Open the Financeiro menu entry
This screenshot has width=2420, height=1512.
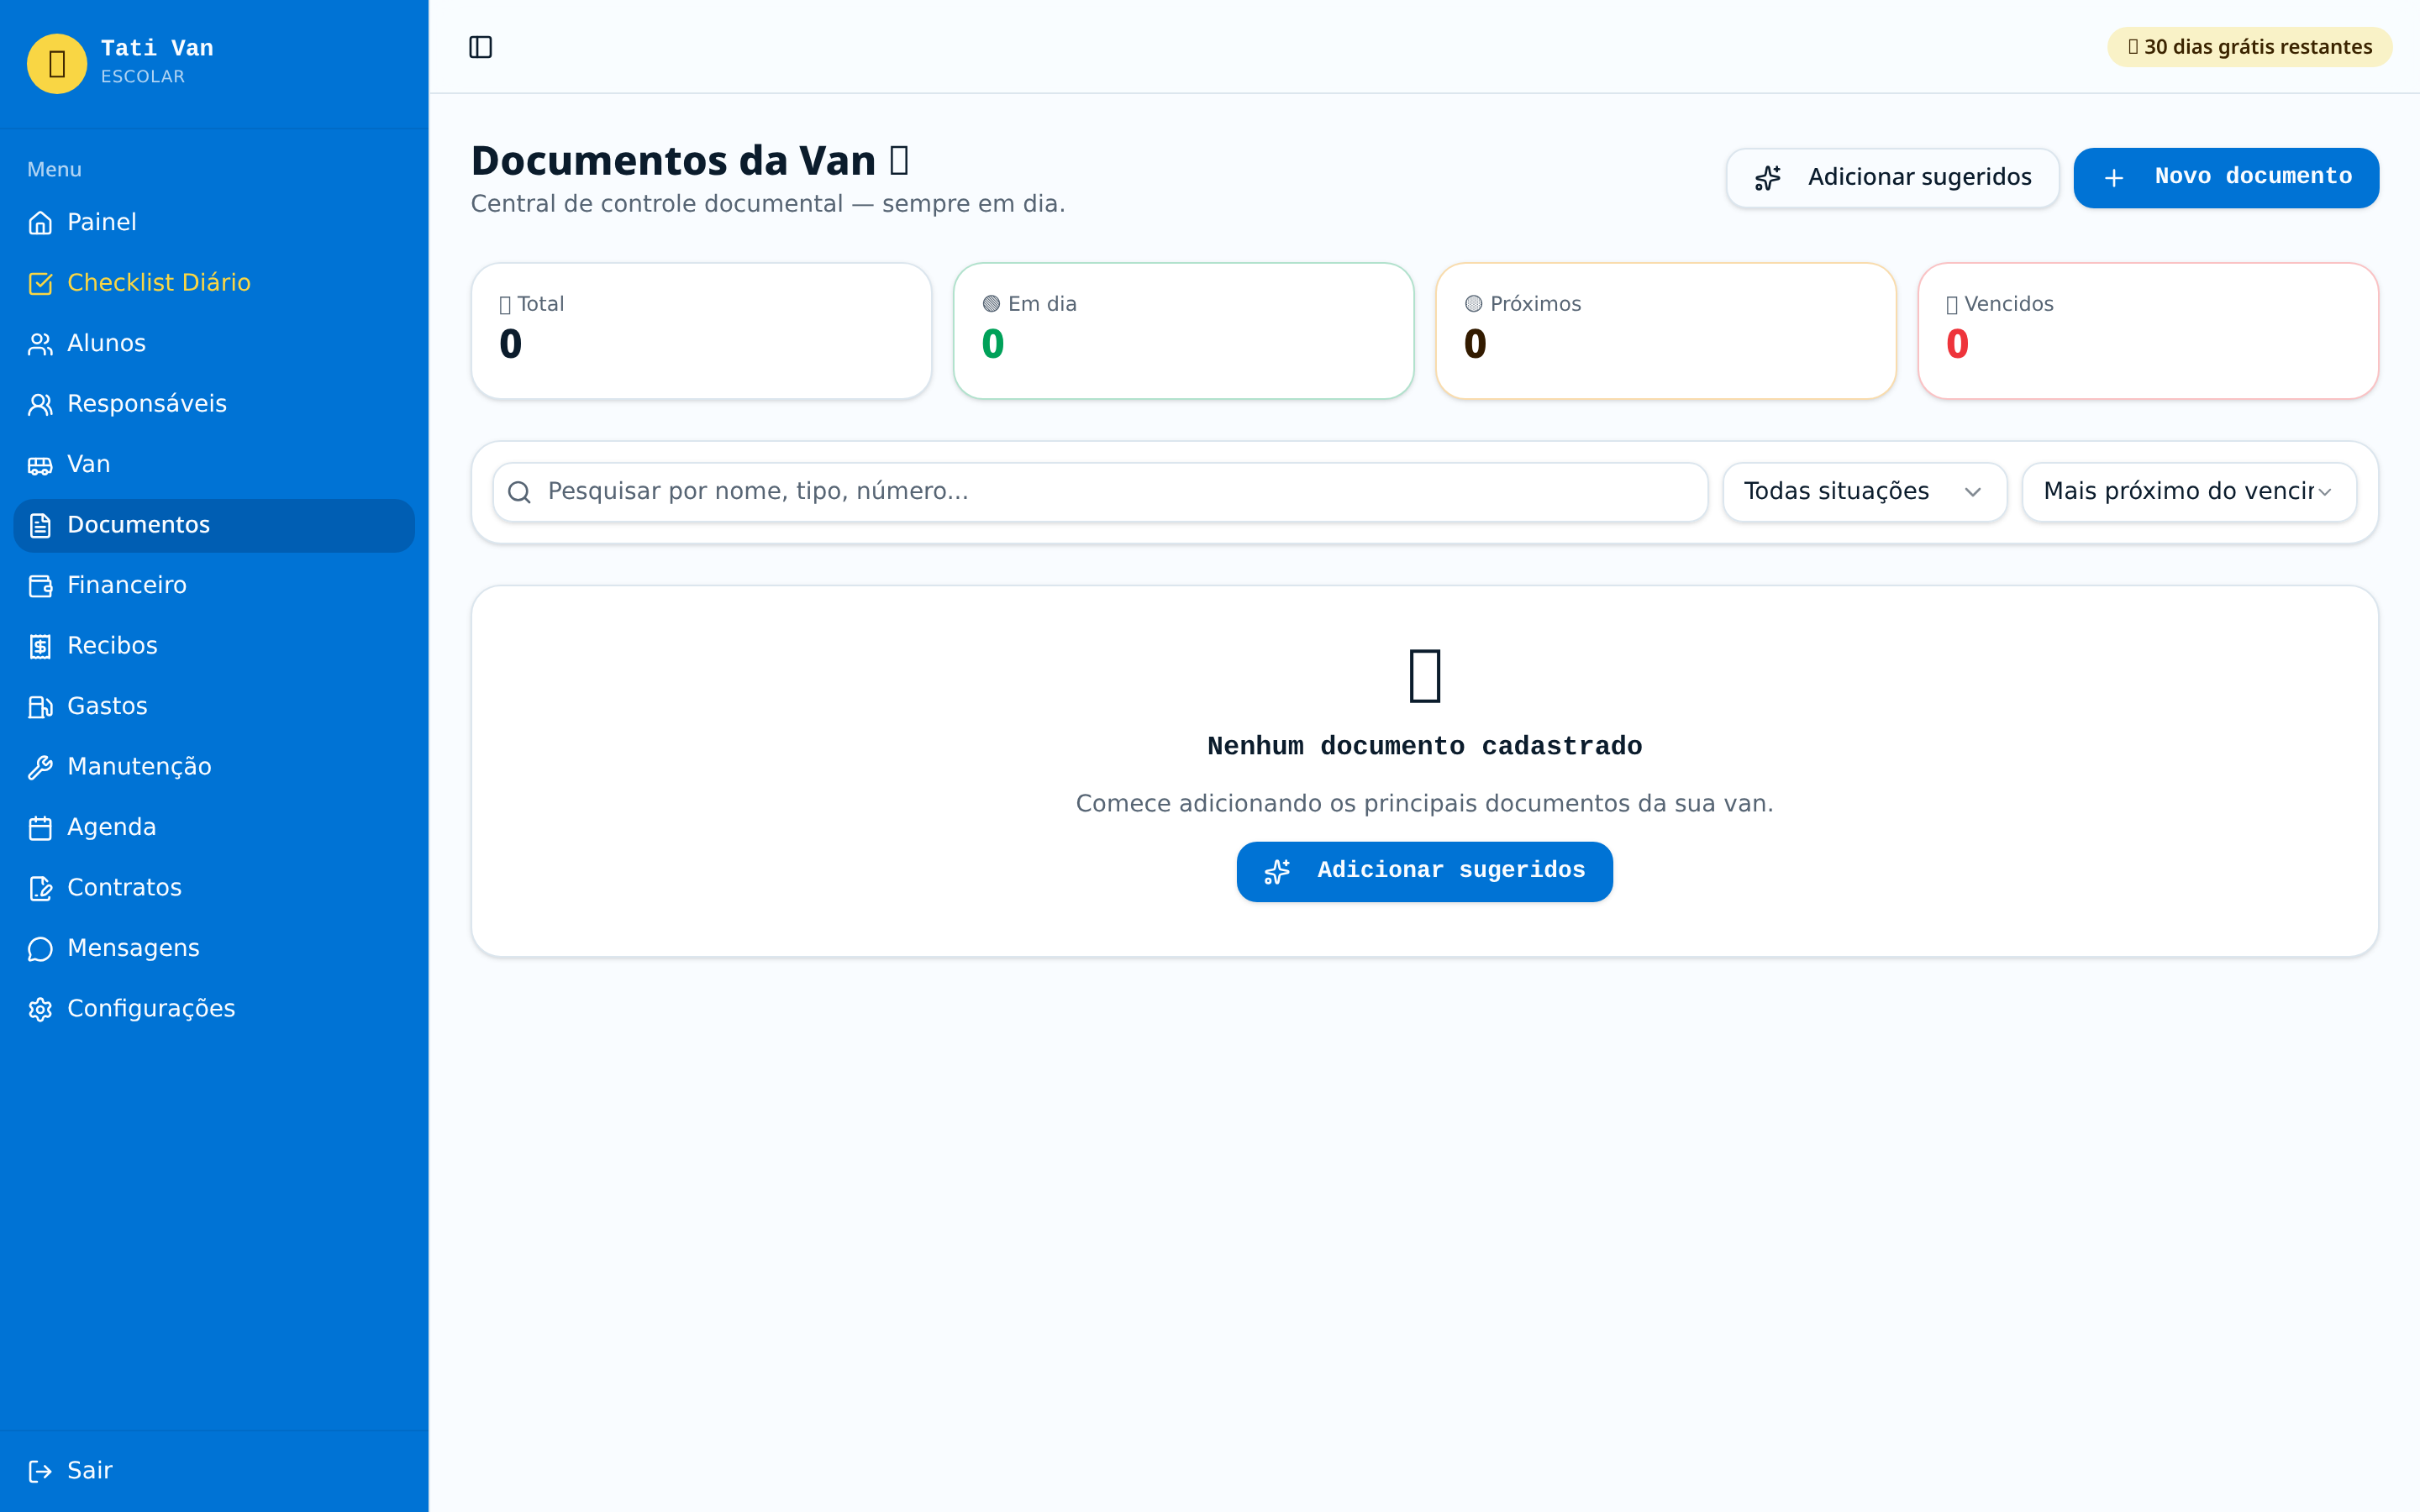214,585
